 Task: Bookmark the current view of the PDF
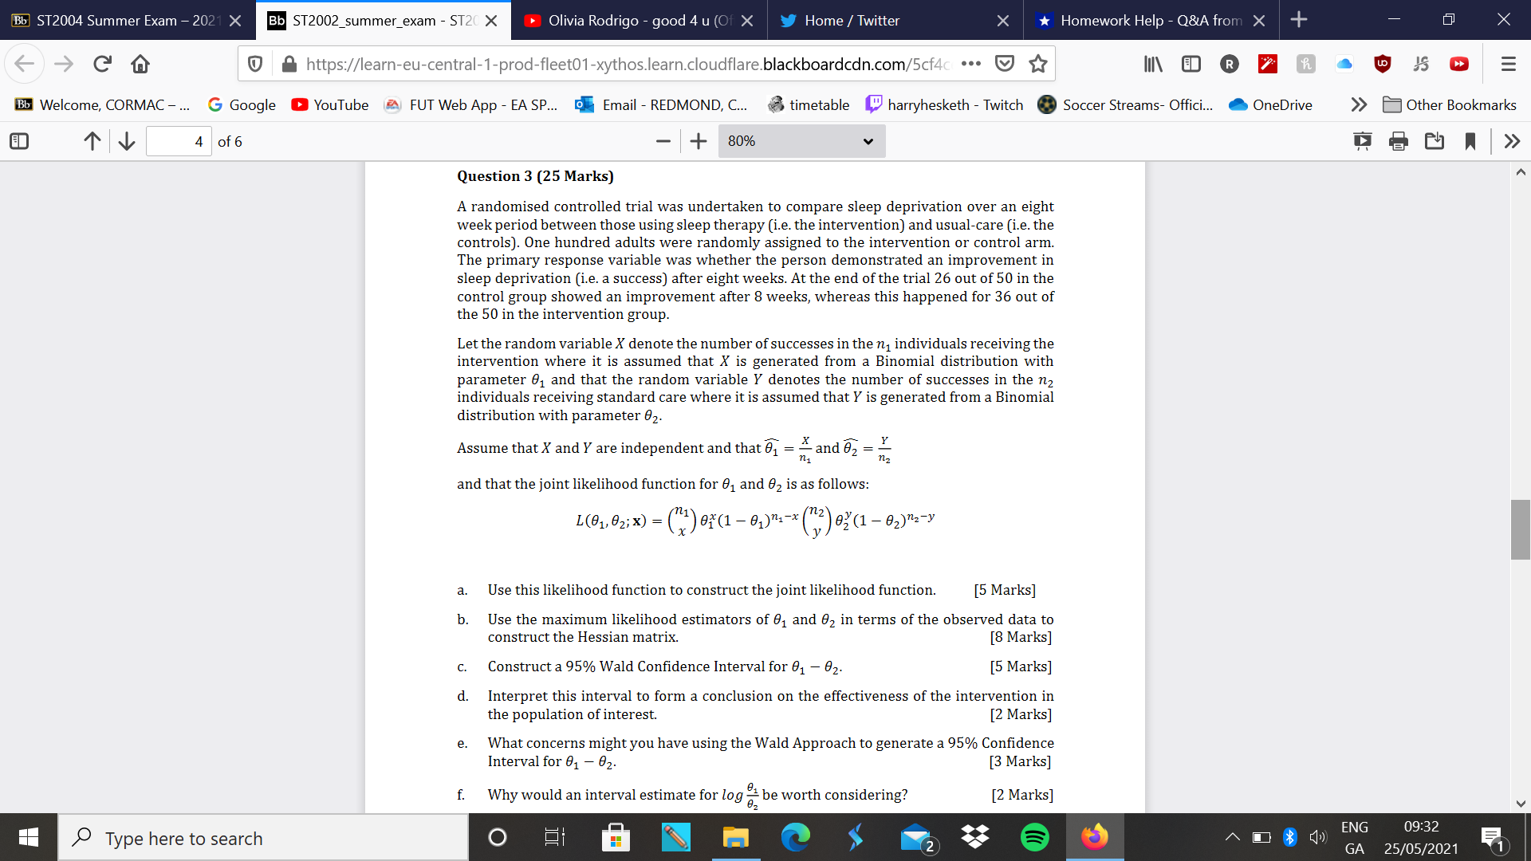coord(1471,141)
